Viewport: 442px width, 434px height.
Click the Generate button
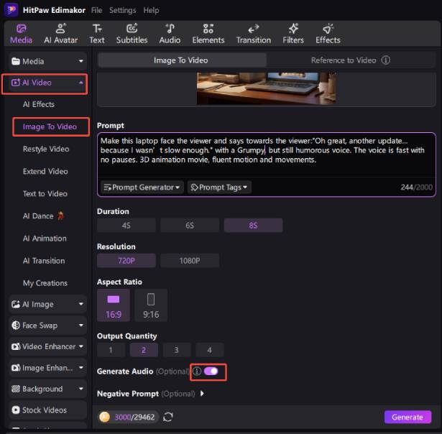tap(408, 417)
